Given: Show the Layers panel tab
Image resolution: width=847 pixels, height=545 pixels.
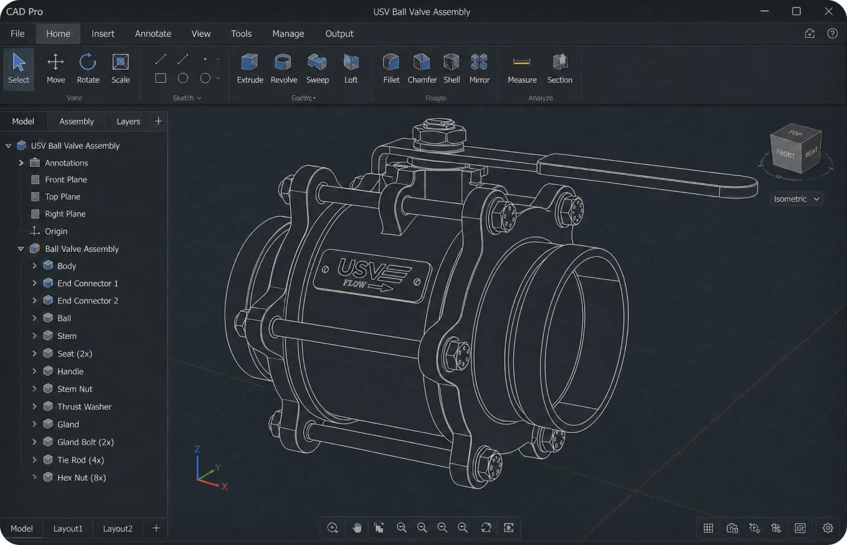Looking at the screenshot, I should (x=128, y=121).
